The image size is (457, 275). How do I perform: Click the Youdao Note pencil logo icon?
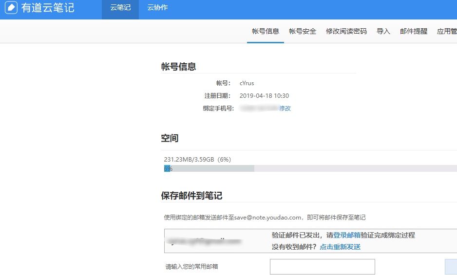(11, 8)
